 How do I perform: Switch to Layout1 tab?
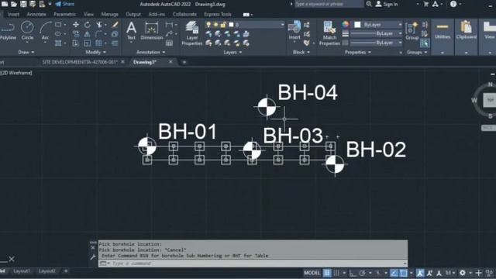click(x=22, y=271)
